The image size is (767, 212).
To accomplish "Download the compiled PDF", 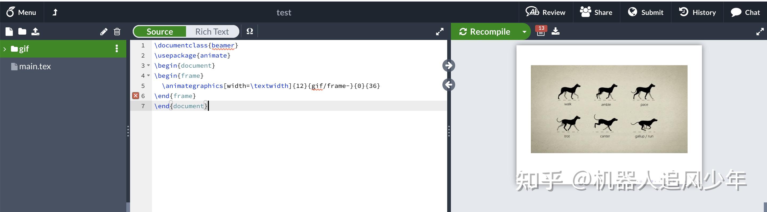I will (x=556, y=31).
